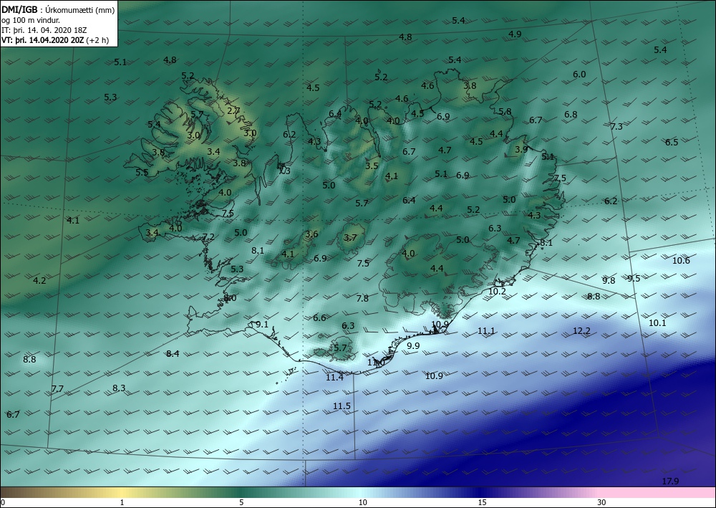Select the 5.5 value on the map
Viewport: 716px width, 508px height.
click(142, 173)
